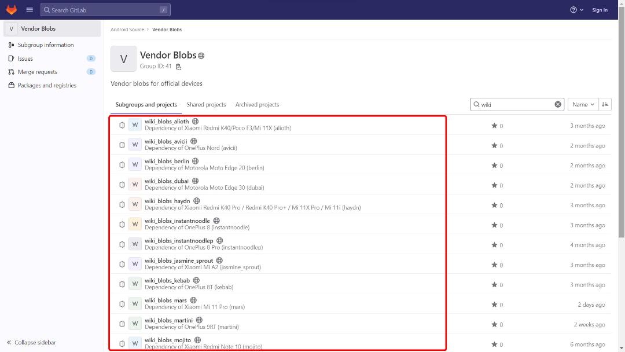Toggle sort direction button

click(605, 104)
